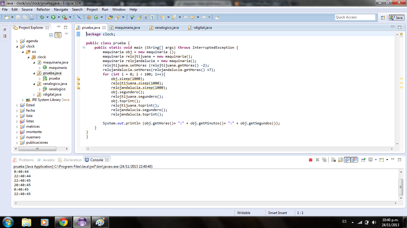Run the program using the green Run icon

point(53,17)
